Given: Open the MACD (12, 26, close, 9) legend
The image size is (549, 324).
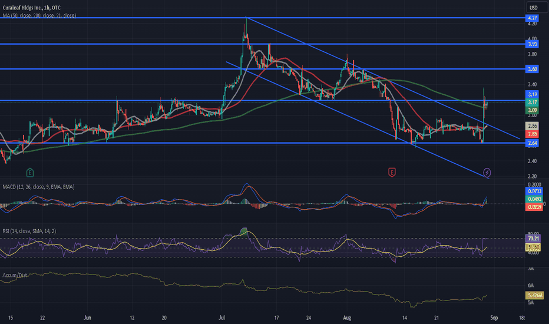Looking at the screenshot, I should pos(38,187).
